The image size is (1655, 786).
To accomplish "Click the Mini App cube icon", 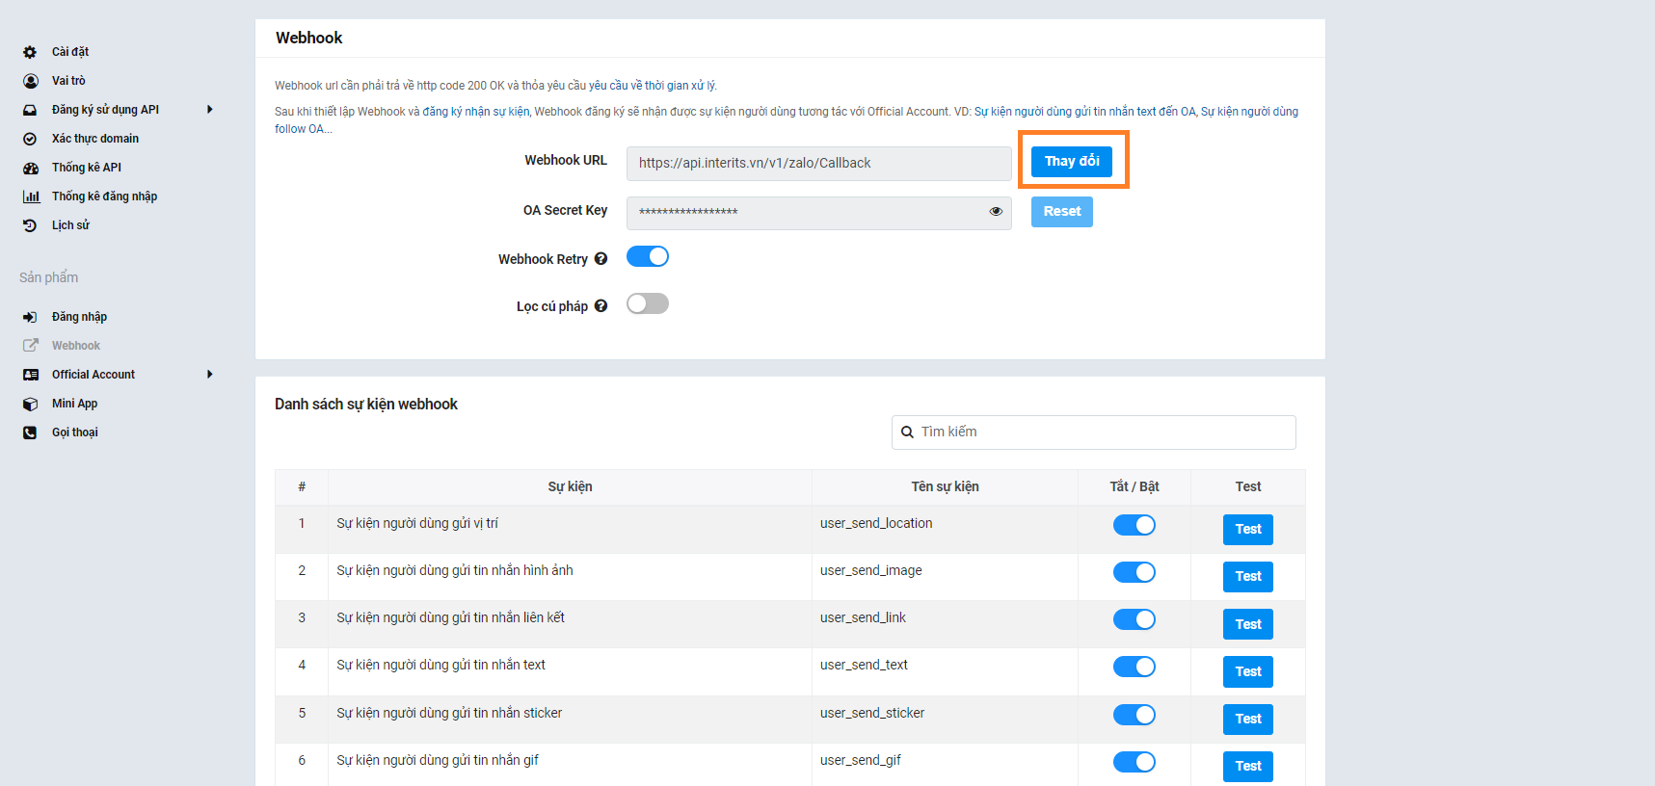I will coord(31,404).
